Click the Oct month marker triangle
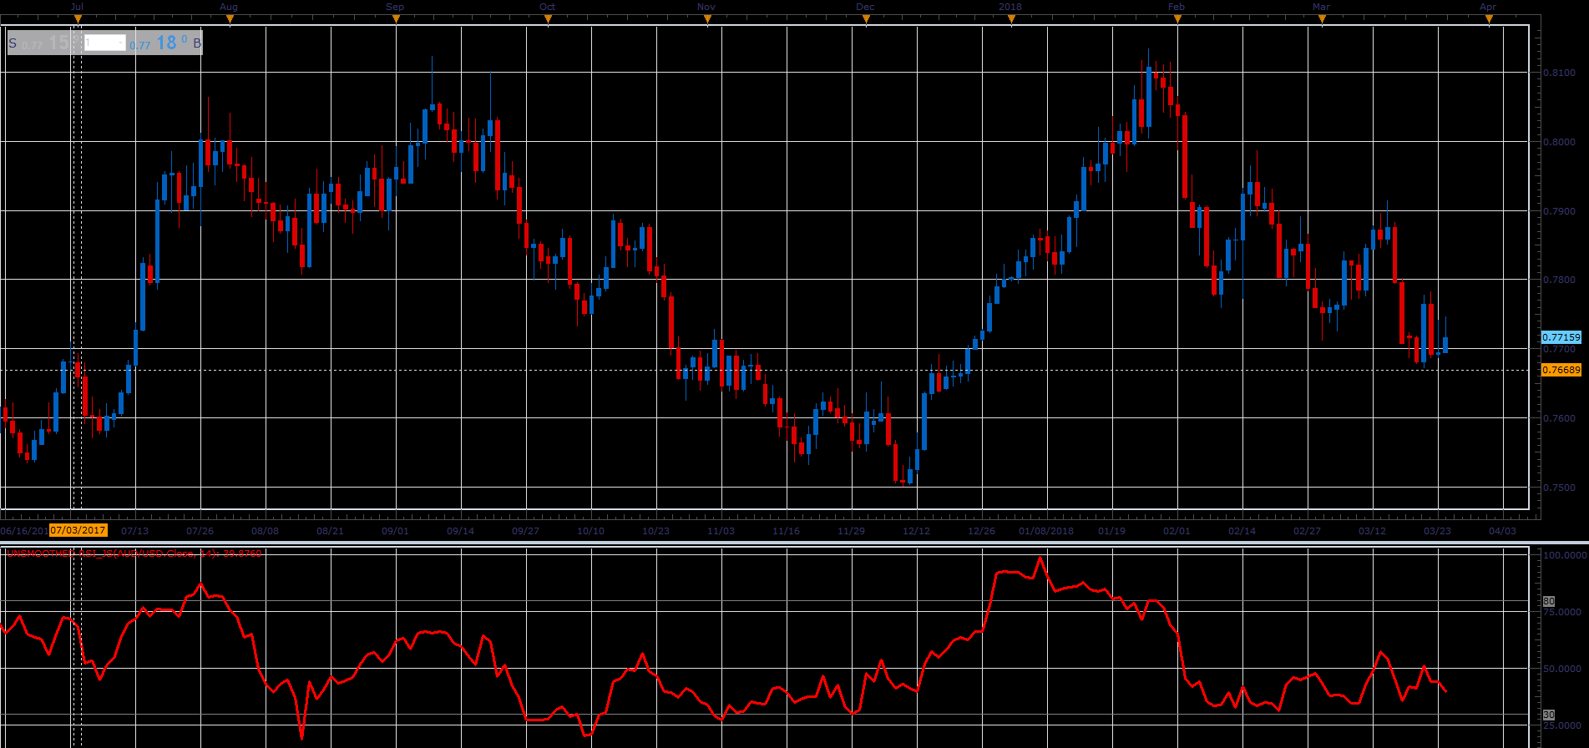Image resolution: width=1589 pixels, height=748 pixels. click(548, 20)
